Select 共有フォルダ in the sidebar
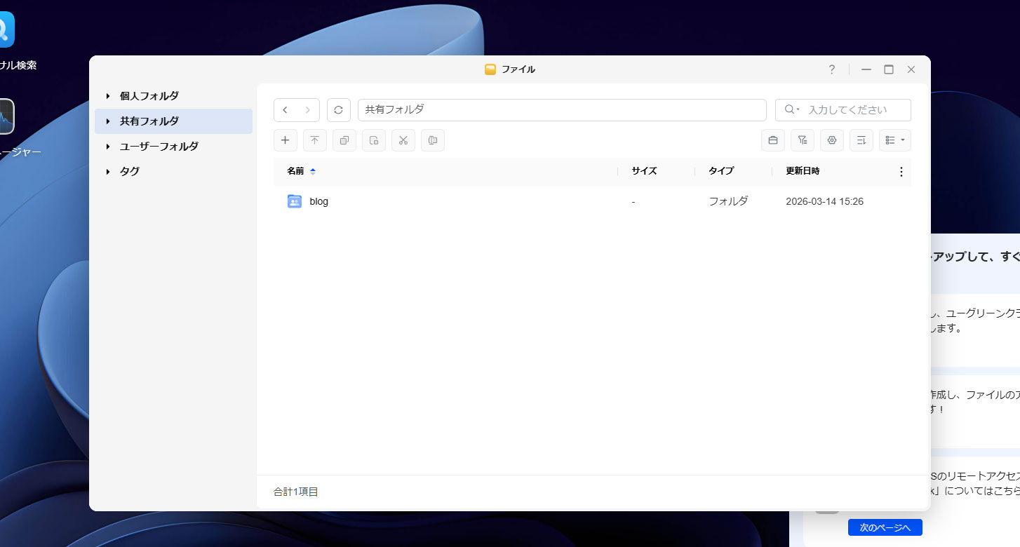The height and width of the screenshot is (547, 1020). [151, 121]
